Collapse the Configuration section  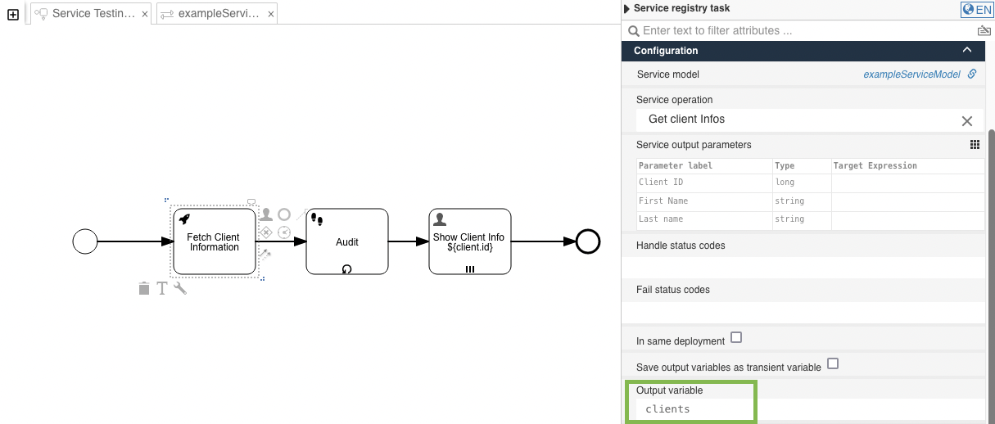pos(967,51)
